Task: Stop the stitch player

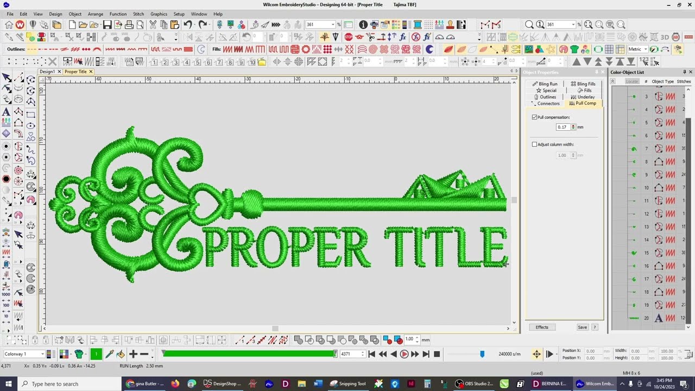Action: tap(437, 354)
